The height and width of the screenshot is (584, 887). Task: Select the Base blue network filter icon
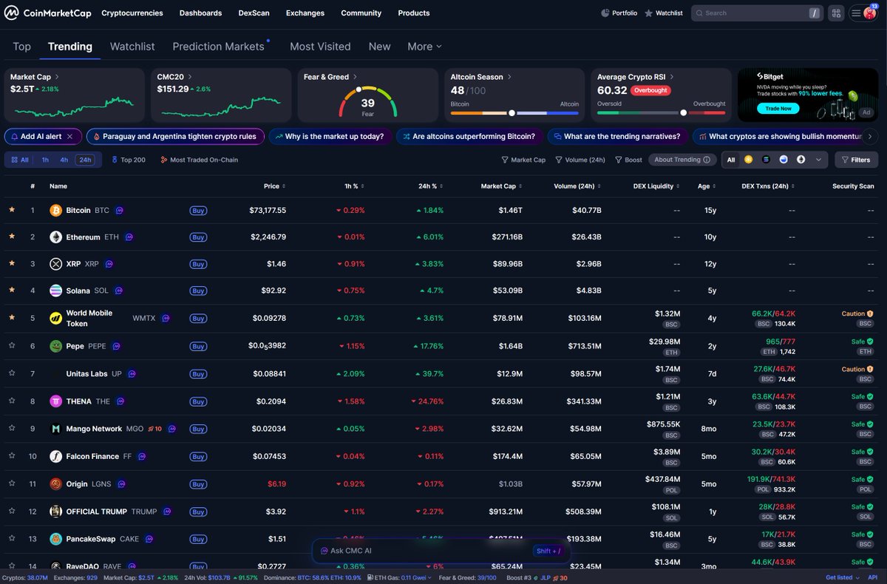[x=784, y=160]
